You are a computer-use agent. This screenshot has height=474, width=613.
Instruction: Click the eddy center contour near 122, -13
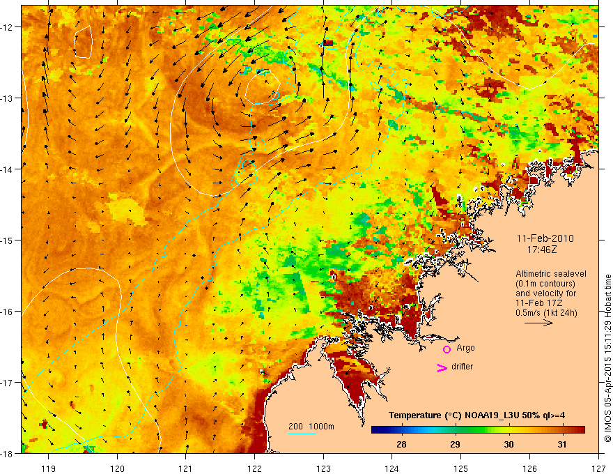tap(263, 87)
